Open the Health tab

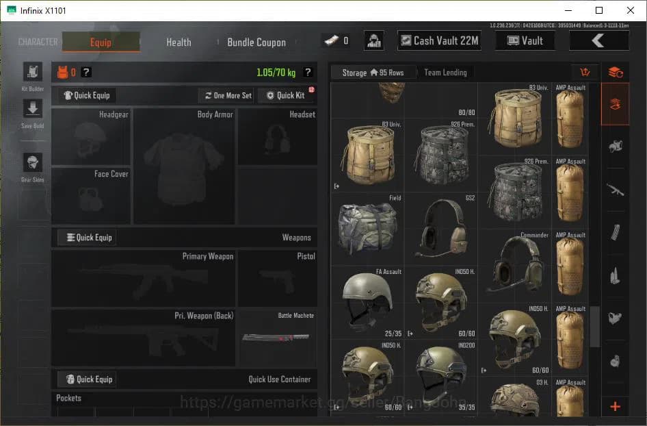pyautogui.click(x=179, y=42)
